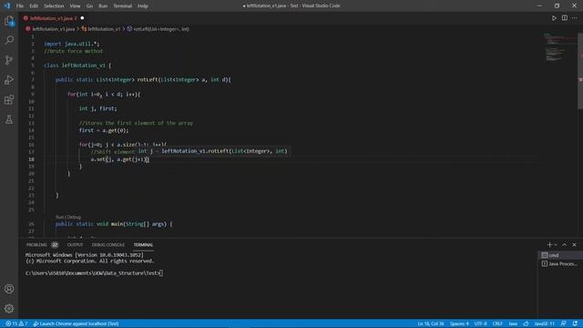Viewport: 583px width, 328px height.
Task: Create a new terminal with plus icon
Action: pyautogui.click(x=549, y=245)
